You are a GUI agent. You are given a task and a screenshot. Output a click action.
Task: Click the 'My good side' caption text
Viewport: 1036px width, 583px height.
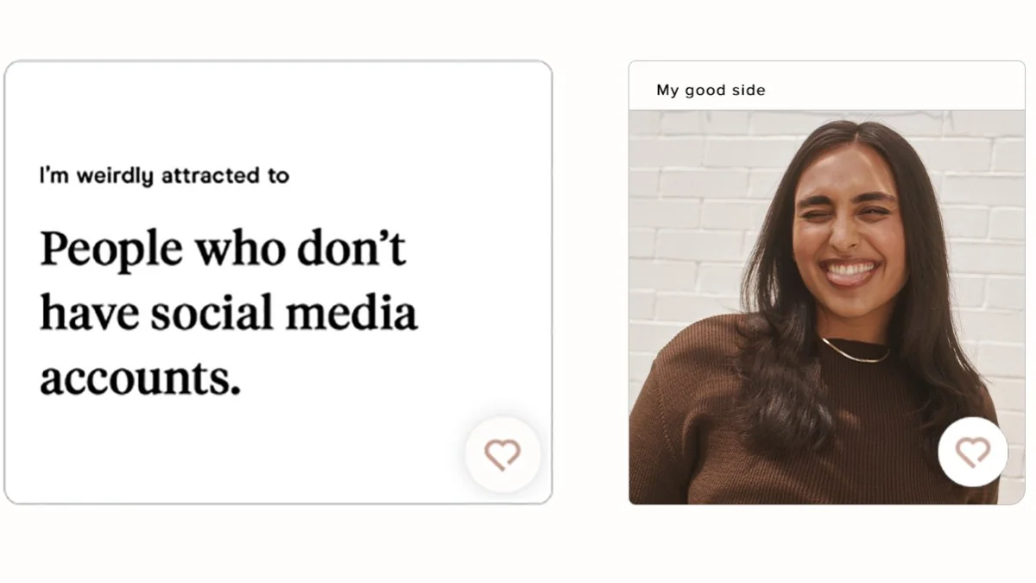tap(711, 89)
